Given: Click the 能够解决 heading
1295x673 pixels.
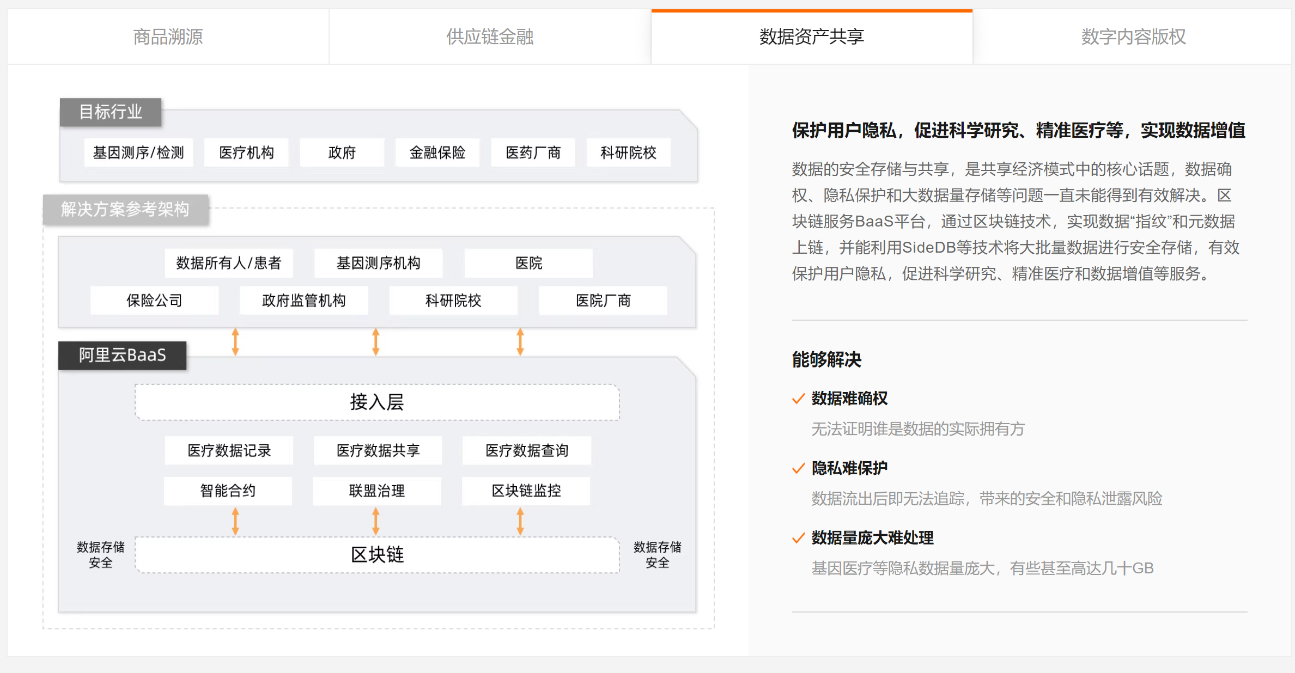Looking at the screenshot, I should (x=826, y=359).
